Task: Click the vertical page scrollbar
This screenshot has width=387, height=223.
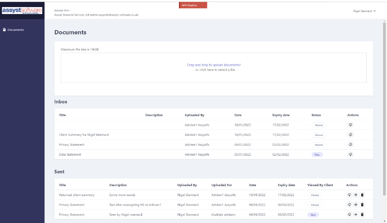Action: click(x=384, y=106)
